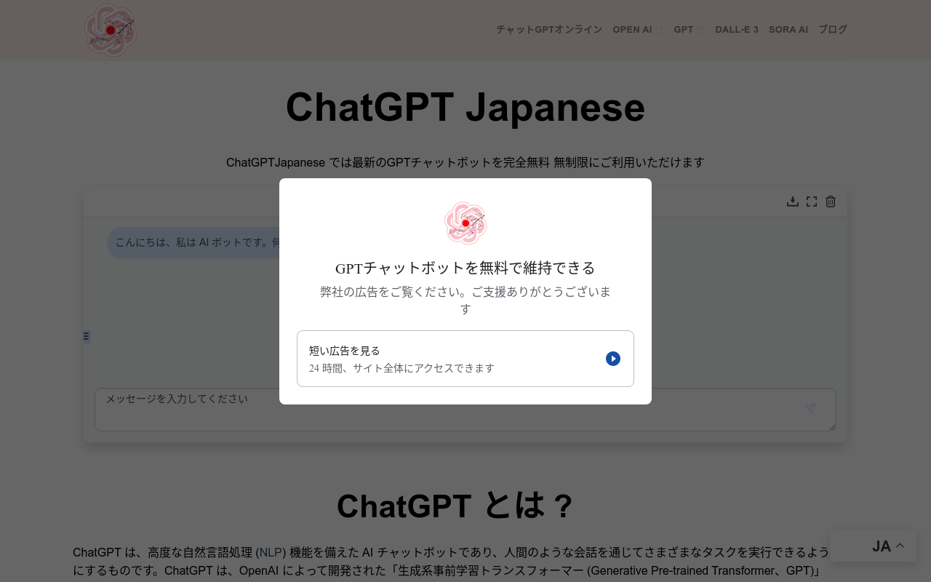
Task: Send message with paper plane icon
Action: (x=810, y=408)
